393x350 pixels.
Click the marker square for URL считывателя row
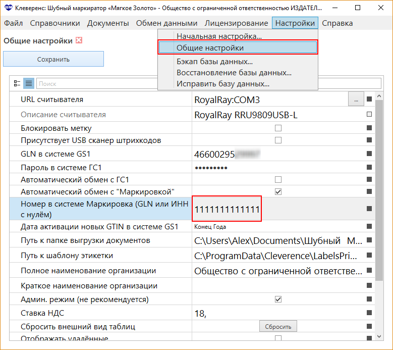coord(369,99)
